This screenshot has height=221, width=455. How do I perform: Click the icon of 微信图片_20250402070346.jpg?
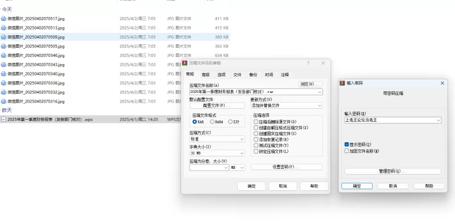pos(3,56)
